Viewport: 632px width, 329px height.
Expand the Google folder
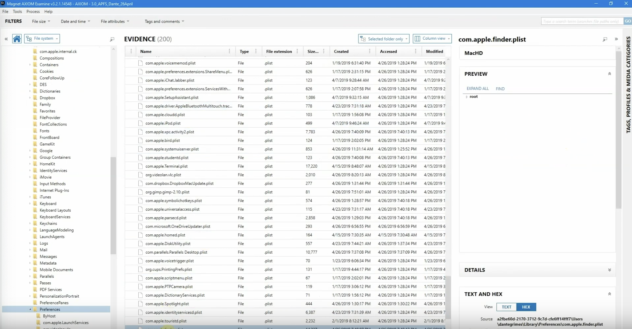pyautogui.click(x=30, y=151)
